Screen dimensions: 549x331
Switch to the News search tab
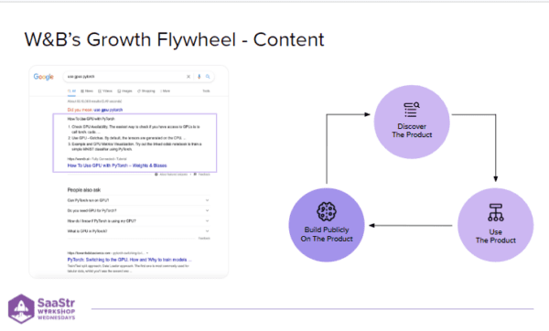point(87,91)
